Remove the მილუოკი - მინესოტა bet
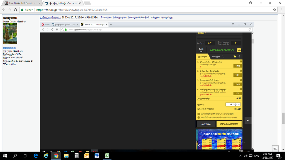Viewport: 285px width, 160px height. coord(241,80)
